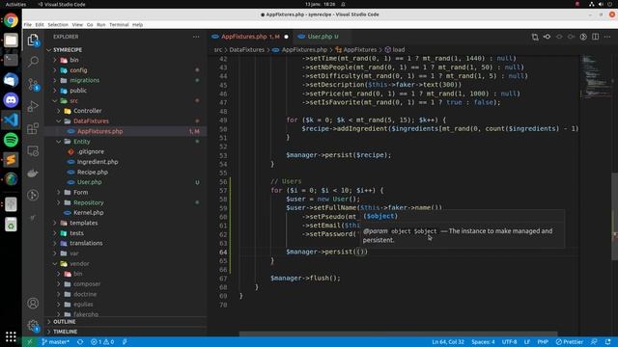618x347 pixels.
Task: Open Run and Debug view
Action: point(33,106)
